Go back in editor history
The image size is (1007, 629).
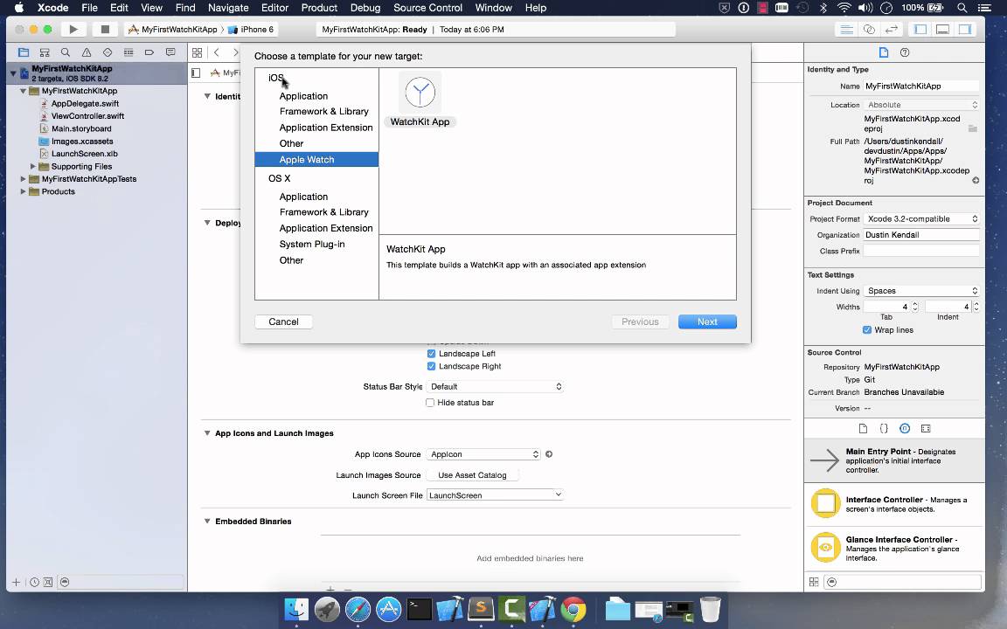click(x=217, y=52)
